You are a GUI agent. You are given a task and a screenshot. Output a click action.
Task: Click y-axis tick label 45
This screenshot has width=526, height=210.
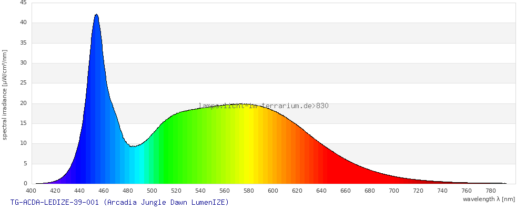coord(23,3)
